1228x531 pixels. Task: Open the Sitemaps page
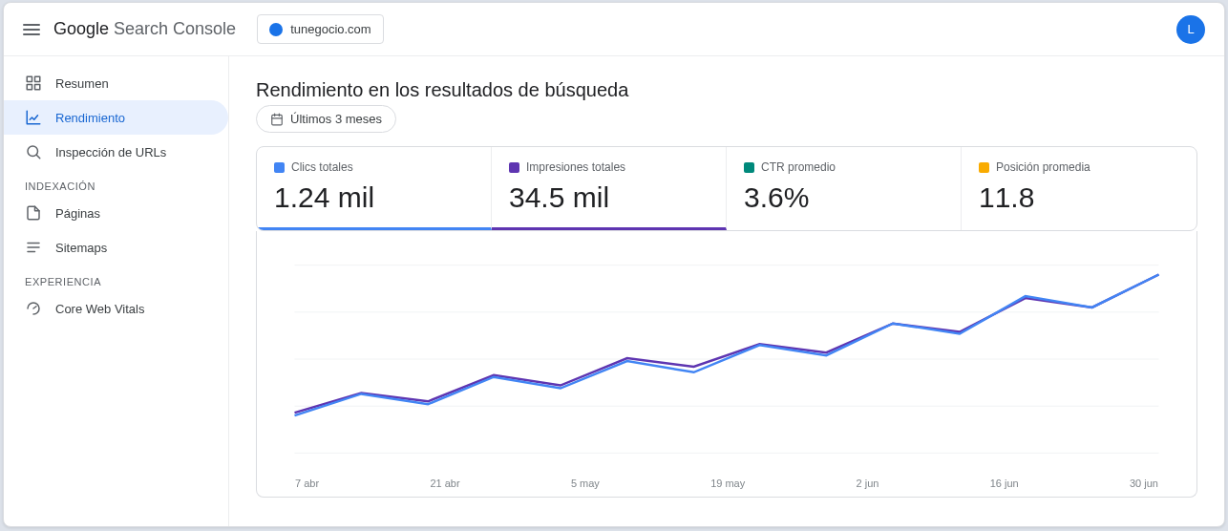116,247
